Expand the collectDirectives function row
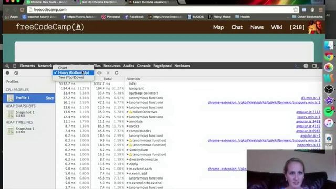The image size is (336, 189). (127, 112)
